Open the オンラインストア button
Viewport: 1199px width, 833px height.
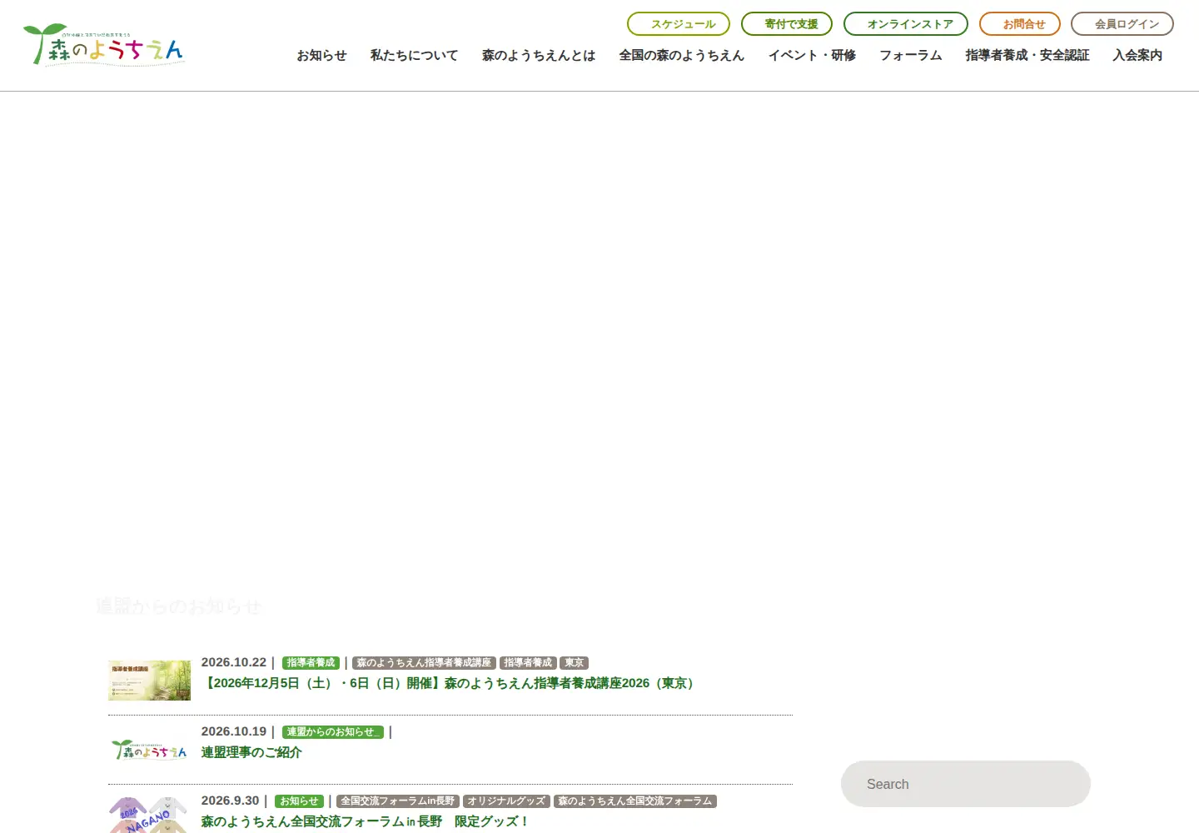tap(906, 24)
